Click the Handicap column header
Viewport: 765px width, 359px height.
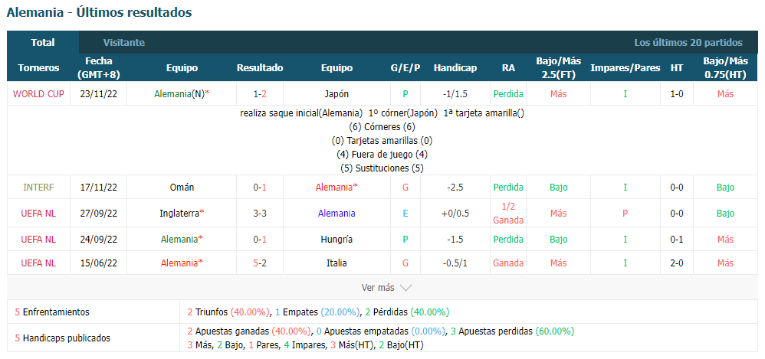455,67
